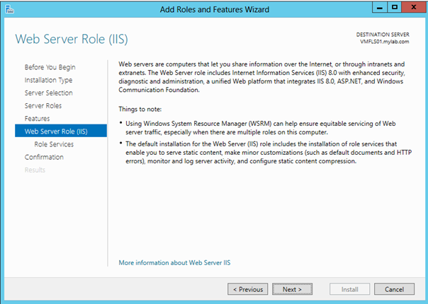Jump to Server Roles step

tap(43, 105)
